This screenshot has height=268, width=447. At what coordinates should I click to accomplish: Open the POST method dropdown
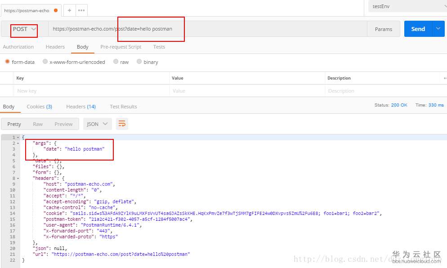(24, 29)
